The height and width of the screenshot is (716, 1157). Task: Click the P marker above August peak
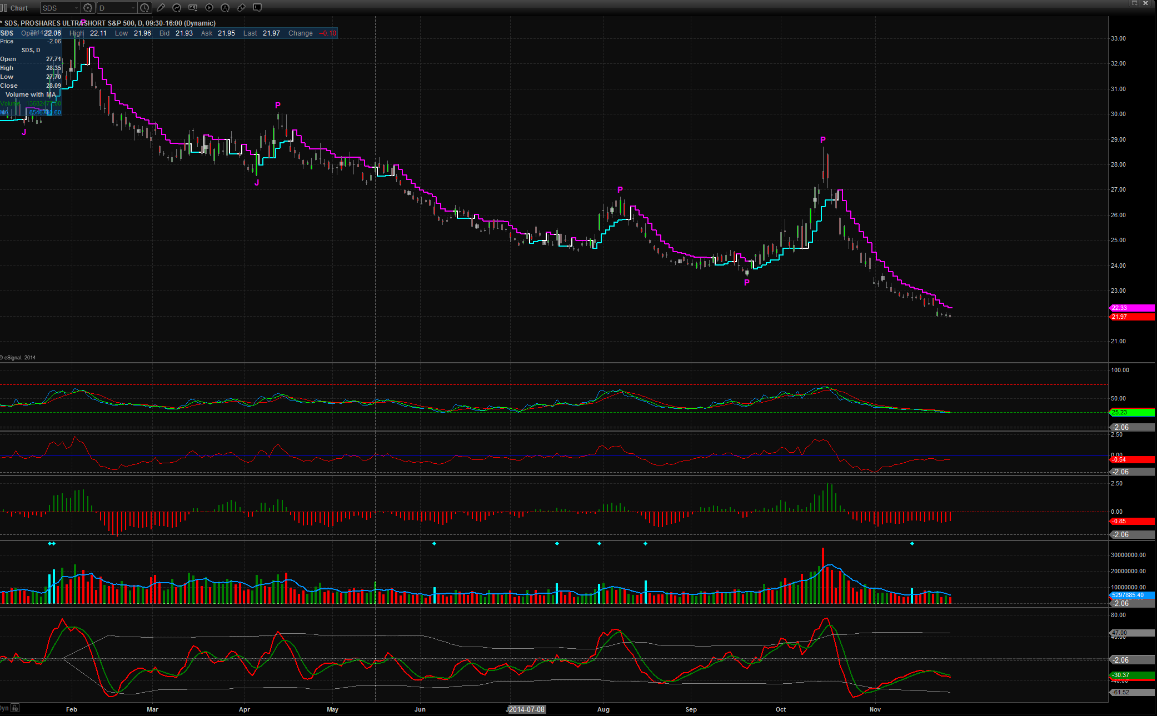(x=620, y=189)
